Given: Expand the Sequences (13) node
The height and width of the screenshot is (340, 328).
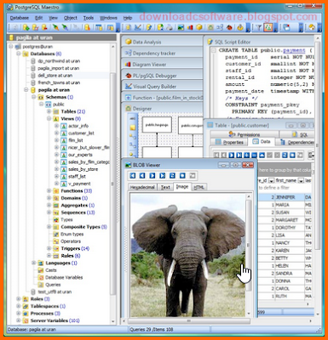Looking at the screenshot, I should pos(49,212).
